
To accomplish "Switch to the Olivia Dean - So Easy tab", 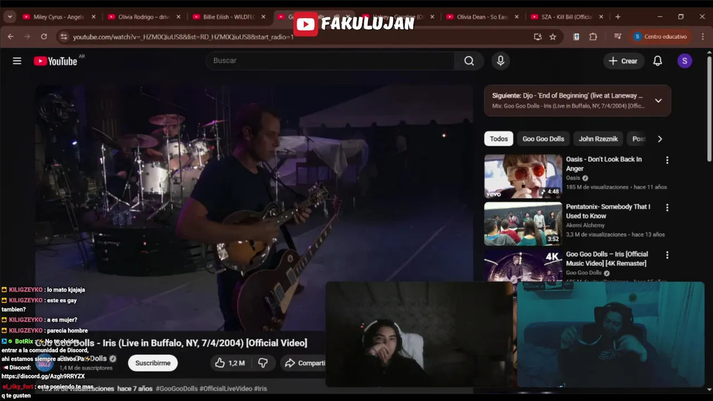I will coord(482,17).
